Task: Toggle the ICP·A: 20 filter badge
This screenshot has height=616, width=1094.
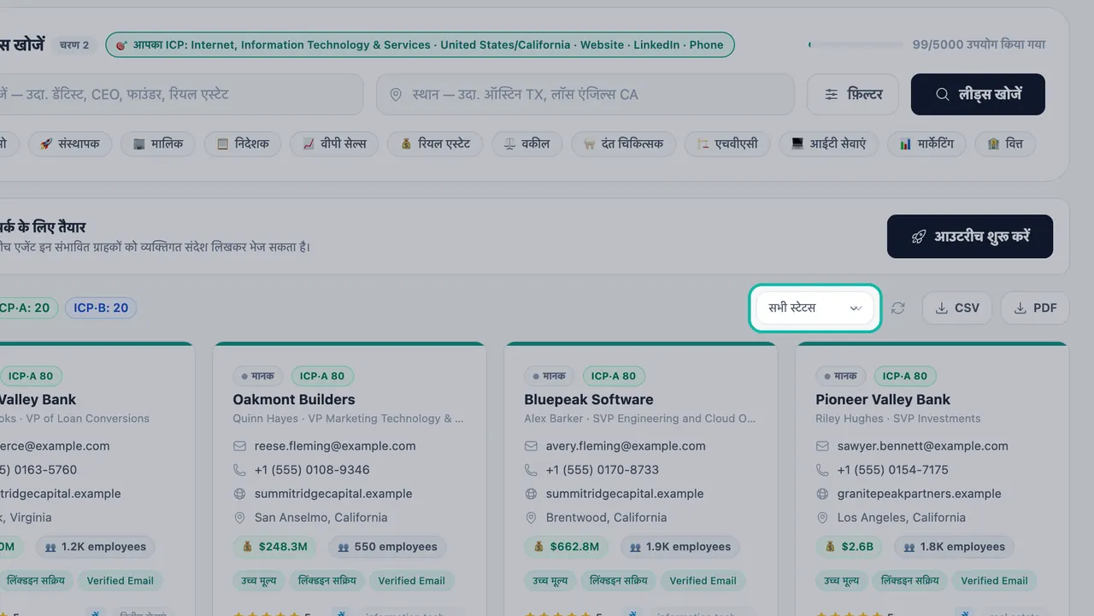Action: 25,308
